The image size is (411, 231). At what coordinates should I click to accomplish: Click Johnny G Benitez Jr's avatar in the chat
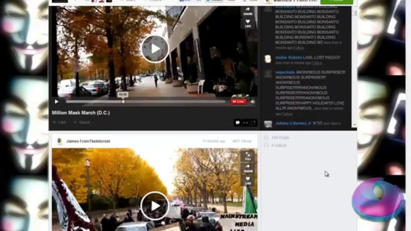(268, 124)
